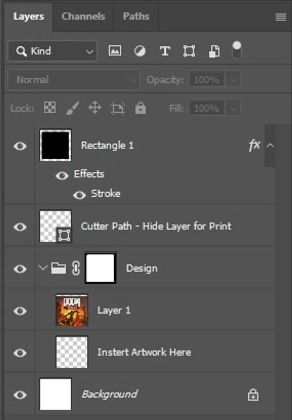292x420 pixels.
Task: Switch to the Channels tab
Action: 83,16
